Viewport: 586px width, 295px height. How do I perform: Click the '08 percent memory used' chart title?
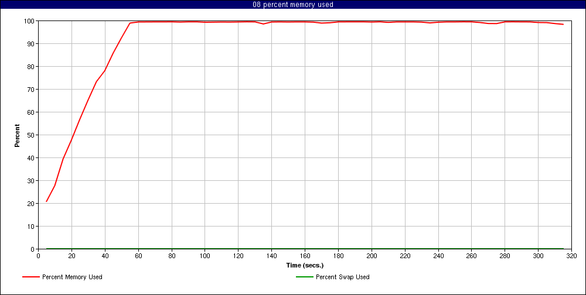pos(293,5)
